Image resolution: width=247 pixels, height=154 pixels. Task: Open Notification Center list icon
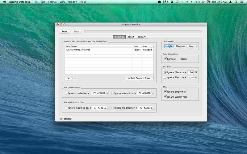pos(242,2)
